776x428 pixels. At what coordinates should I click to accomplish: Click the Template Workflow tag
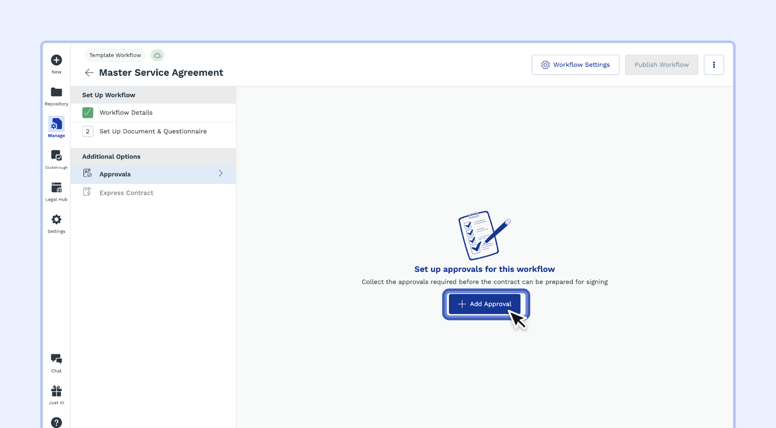115,55
